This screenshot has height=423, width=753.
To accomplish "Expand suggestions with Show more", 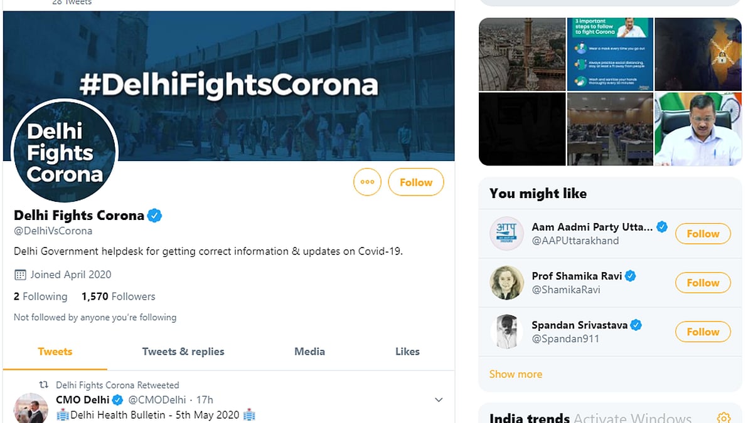I will point(516,374).
